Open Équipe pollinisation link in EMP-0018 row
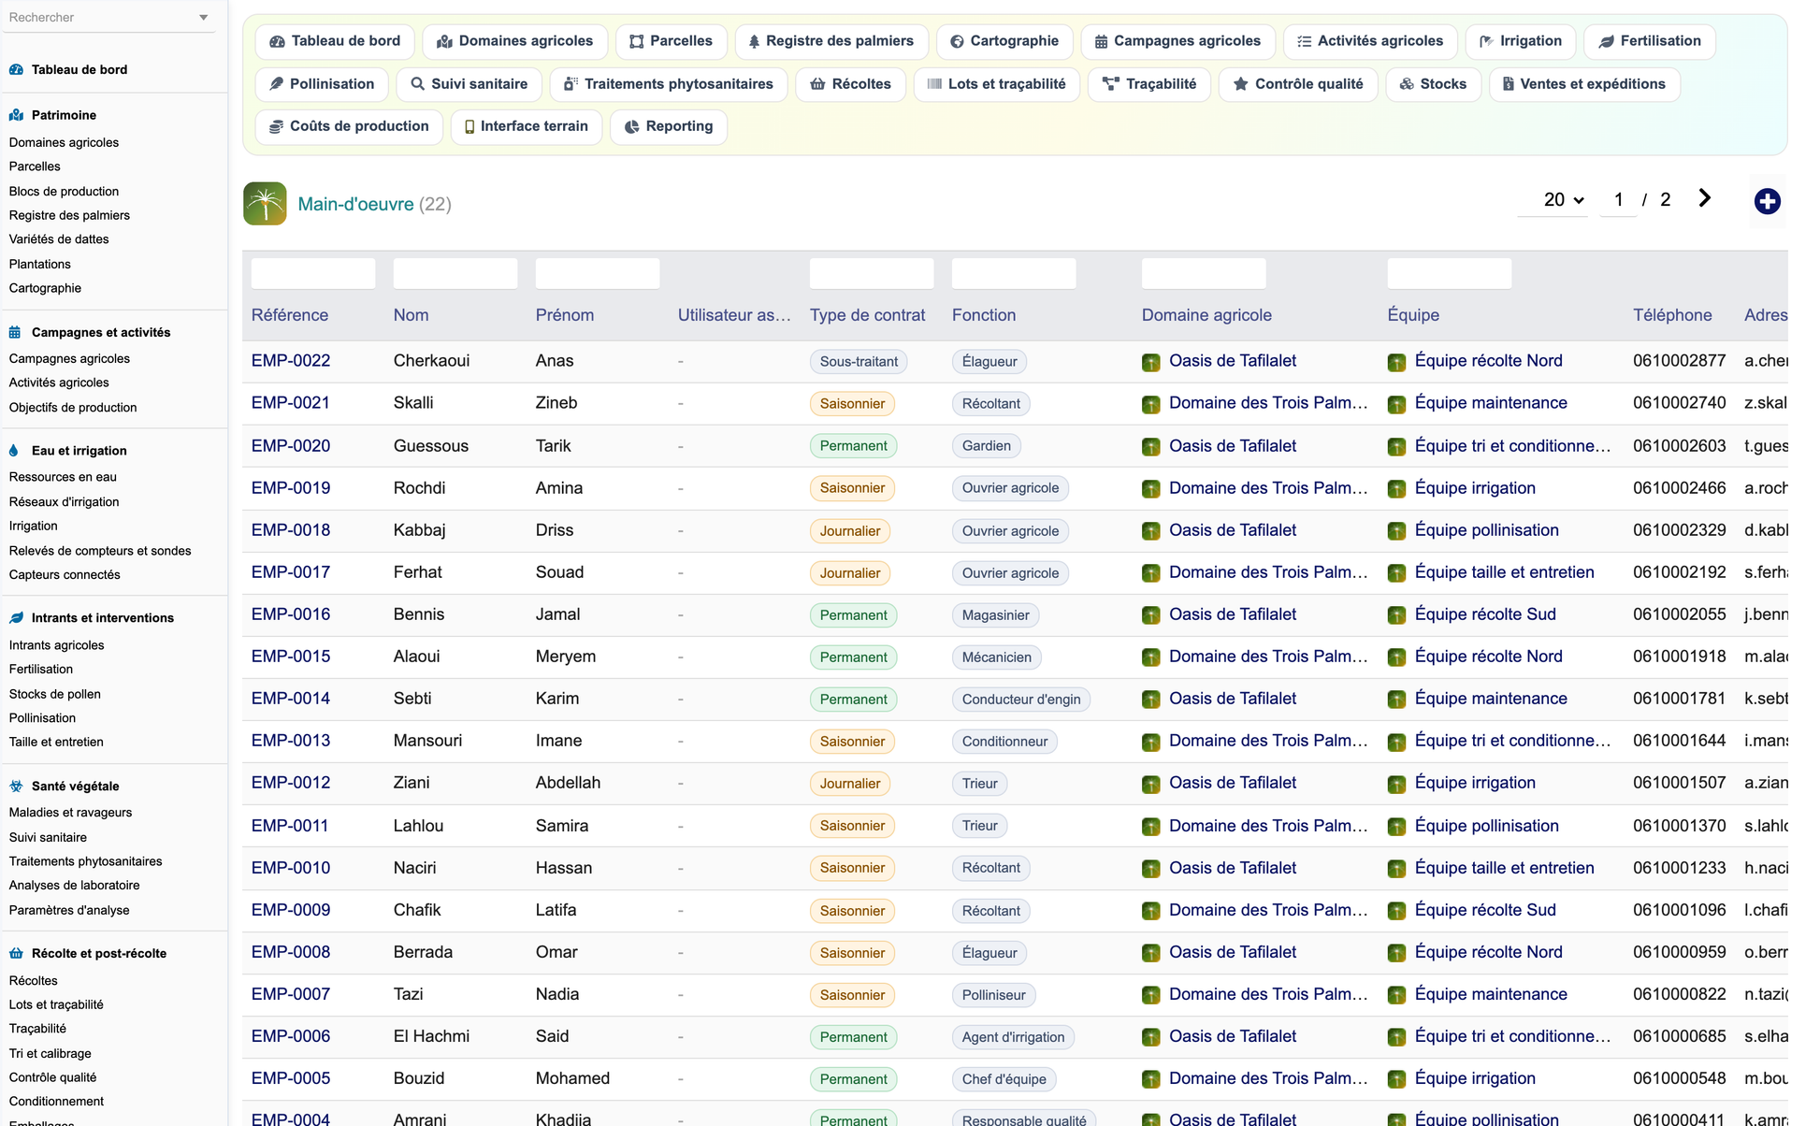1820x1126 pixels. [x=1487, y=530]
